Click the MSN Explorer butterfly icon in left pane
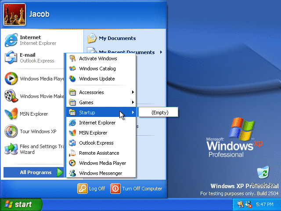The height and width of the screenshot is (211, 281). [11, 113]
